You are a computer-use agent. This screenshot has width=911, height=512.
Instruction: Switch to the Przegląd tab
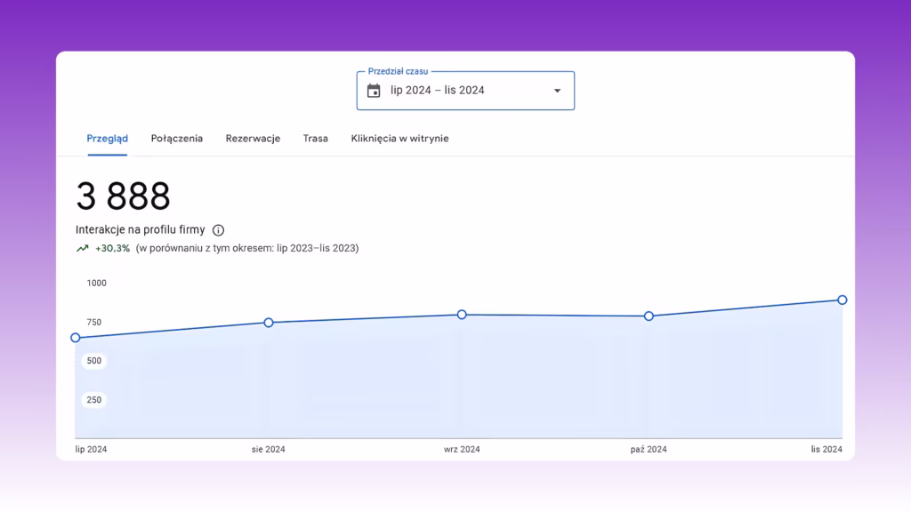tap(108, 139)
